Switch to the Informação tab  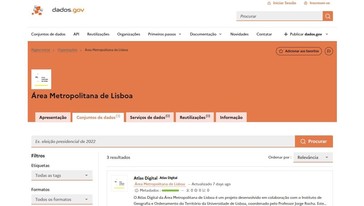(x=231, y=117)
